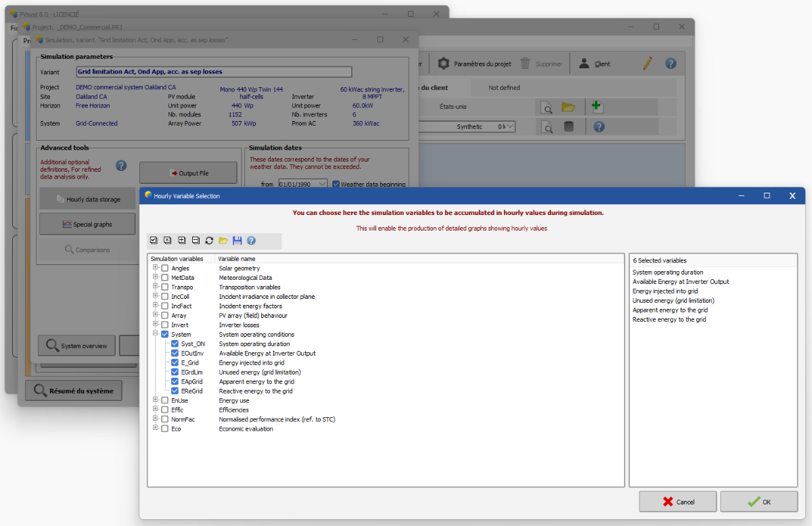Select Reactive energy to the grid in list
Screen dimensions: 812x526
(669, 320)
